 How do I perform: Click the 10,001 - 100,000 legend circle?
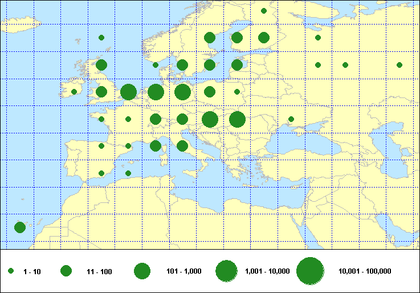tap(310, 271)
